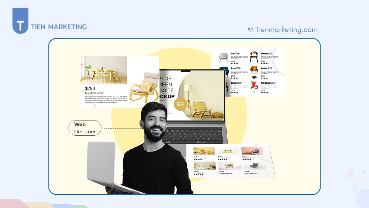Click the Grey Chair product image

pyautogui.click(x=223, y=57)
